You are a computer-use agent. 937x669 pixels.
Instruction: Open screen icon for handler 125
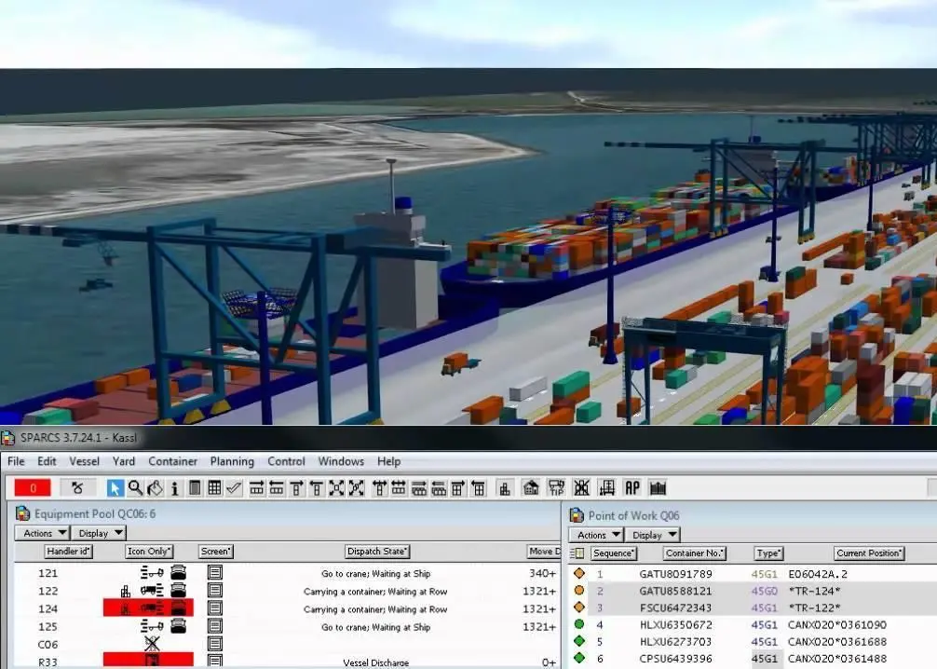click(215, 626)
